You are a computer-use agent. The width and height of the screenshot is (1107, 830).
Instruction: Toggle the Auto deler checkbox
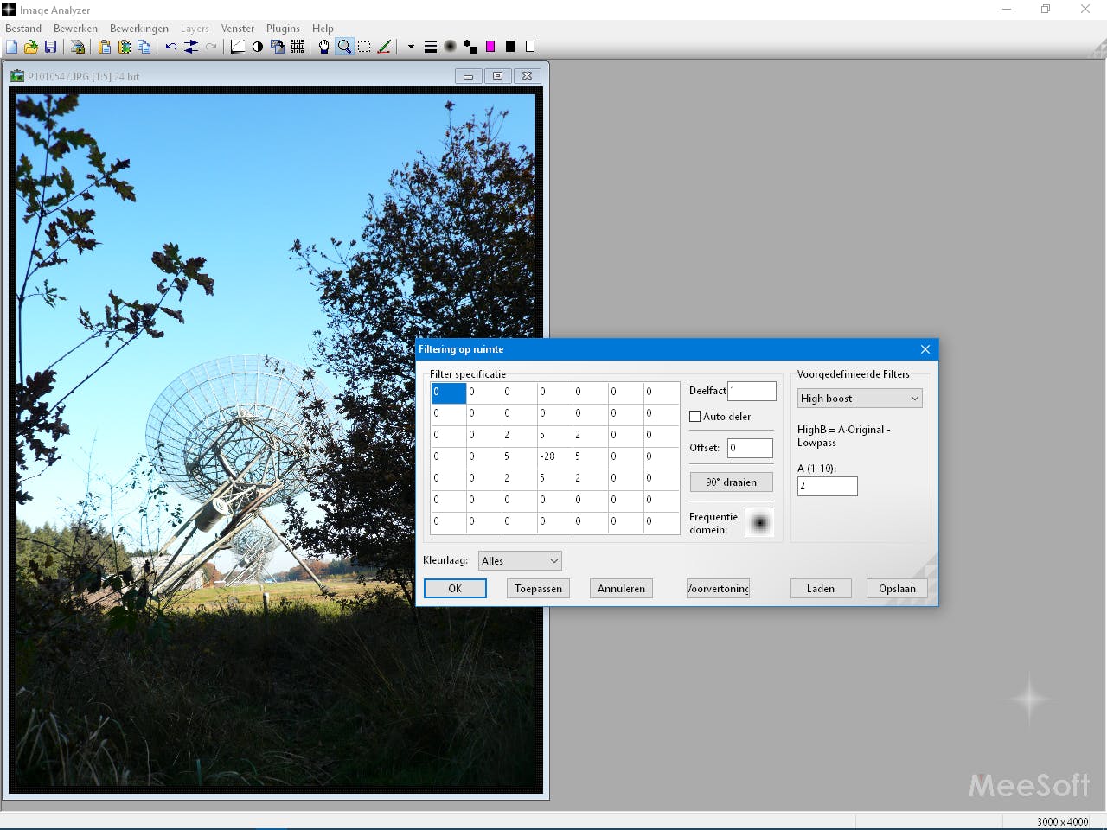694,417
